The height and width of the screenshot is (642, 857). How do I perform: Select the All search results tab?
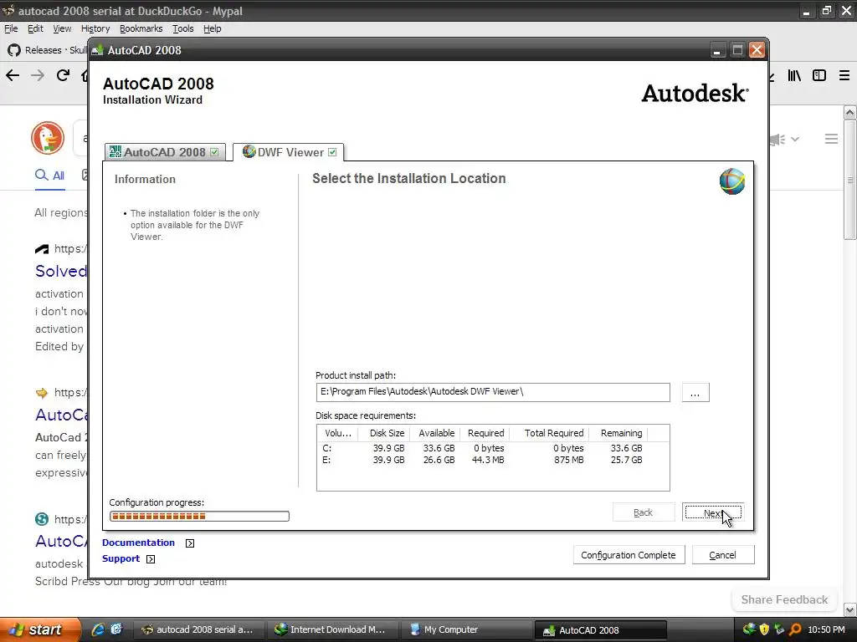[x=49, y=176]
